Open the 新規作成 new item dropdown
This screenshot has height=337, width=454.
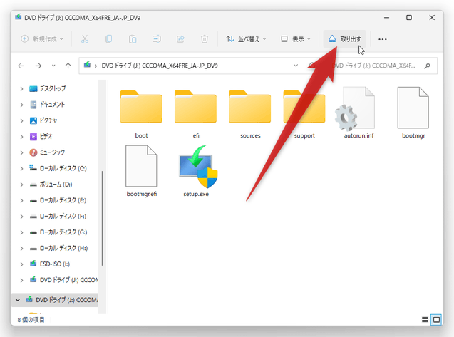pos(42,38)
